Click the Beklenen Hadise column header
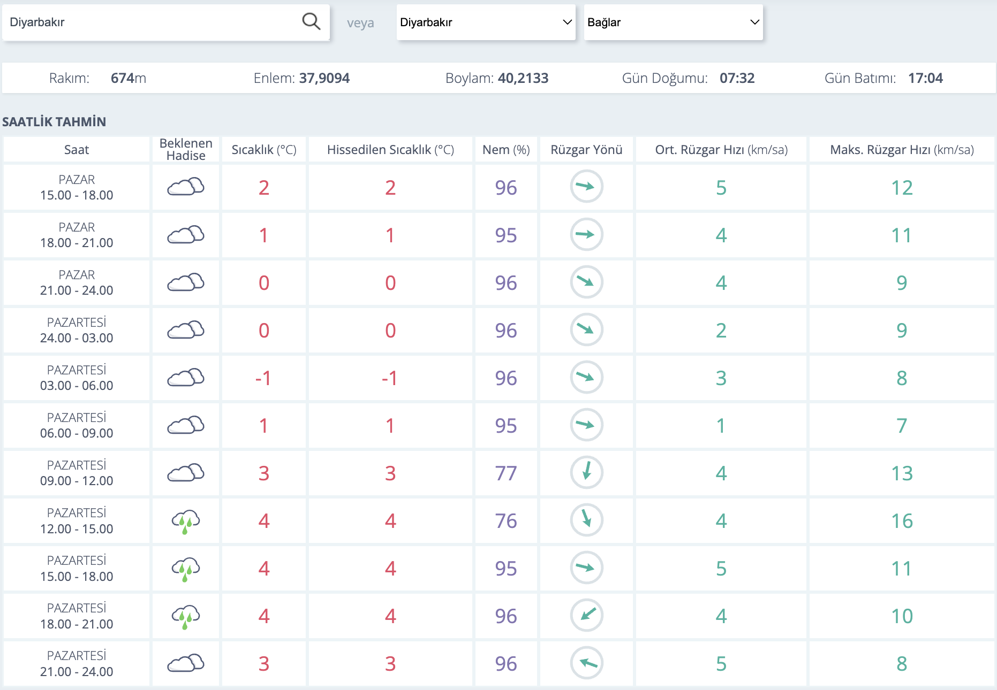Viewport: 997px width, 690px height. point(186,149)
